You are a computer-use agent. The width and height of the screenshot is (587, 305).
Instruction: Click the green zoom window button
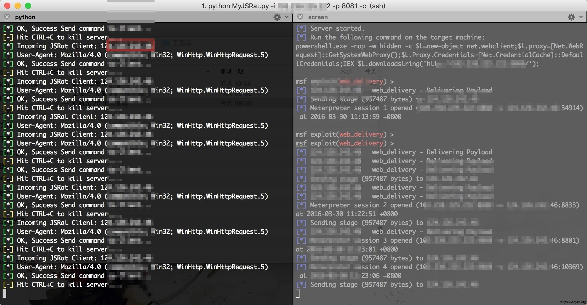pos(28,6)
